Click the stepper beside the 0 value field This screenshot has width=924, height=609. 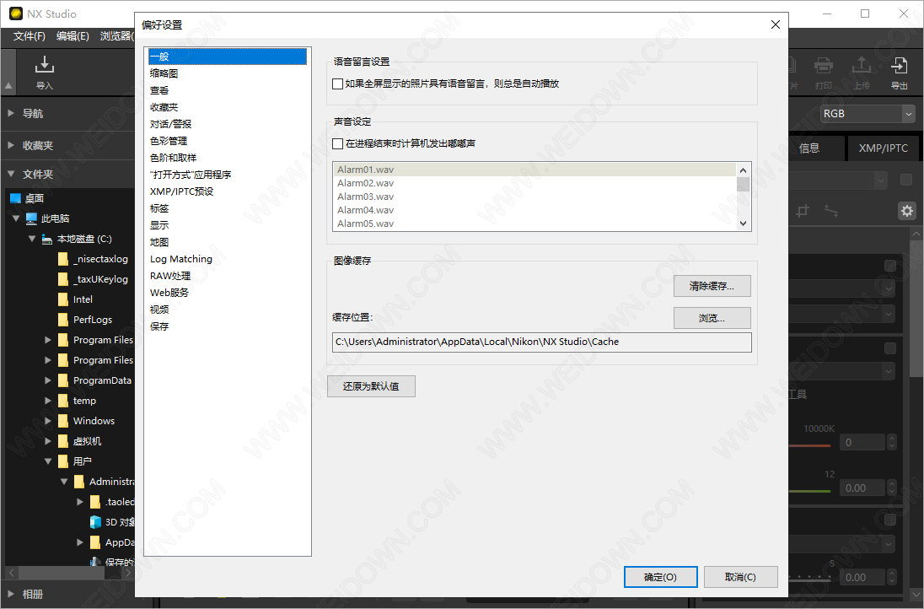(892, 442)
